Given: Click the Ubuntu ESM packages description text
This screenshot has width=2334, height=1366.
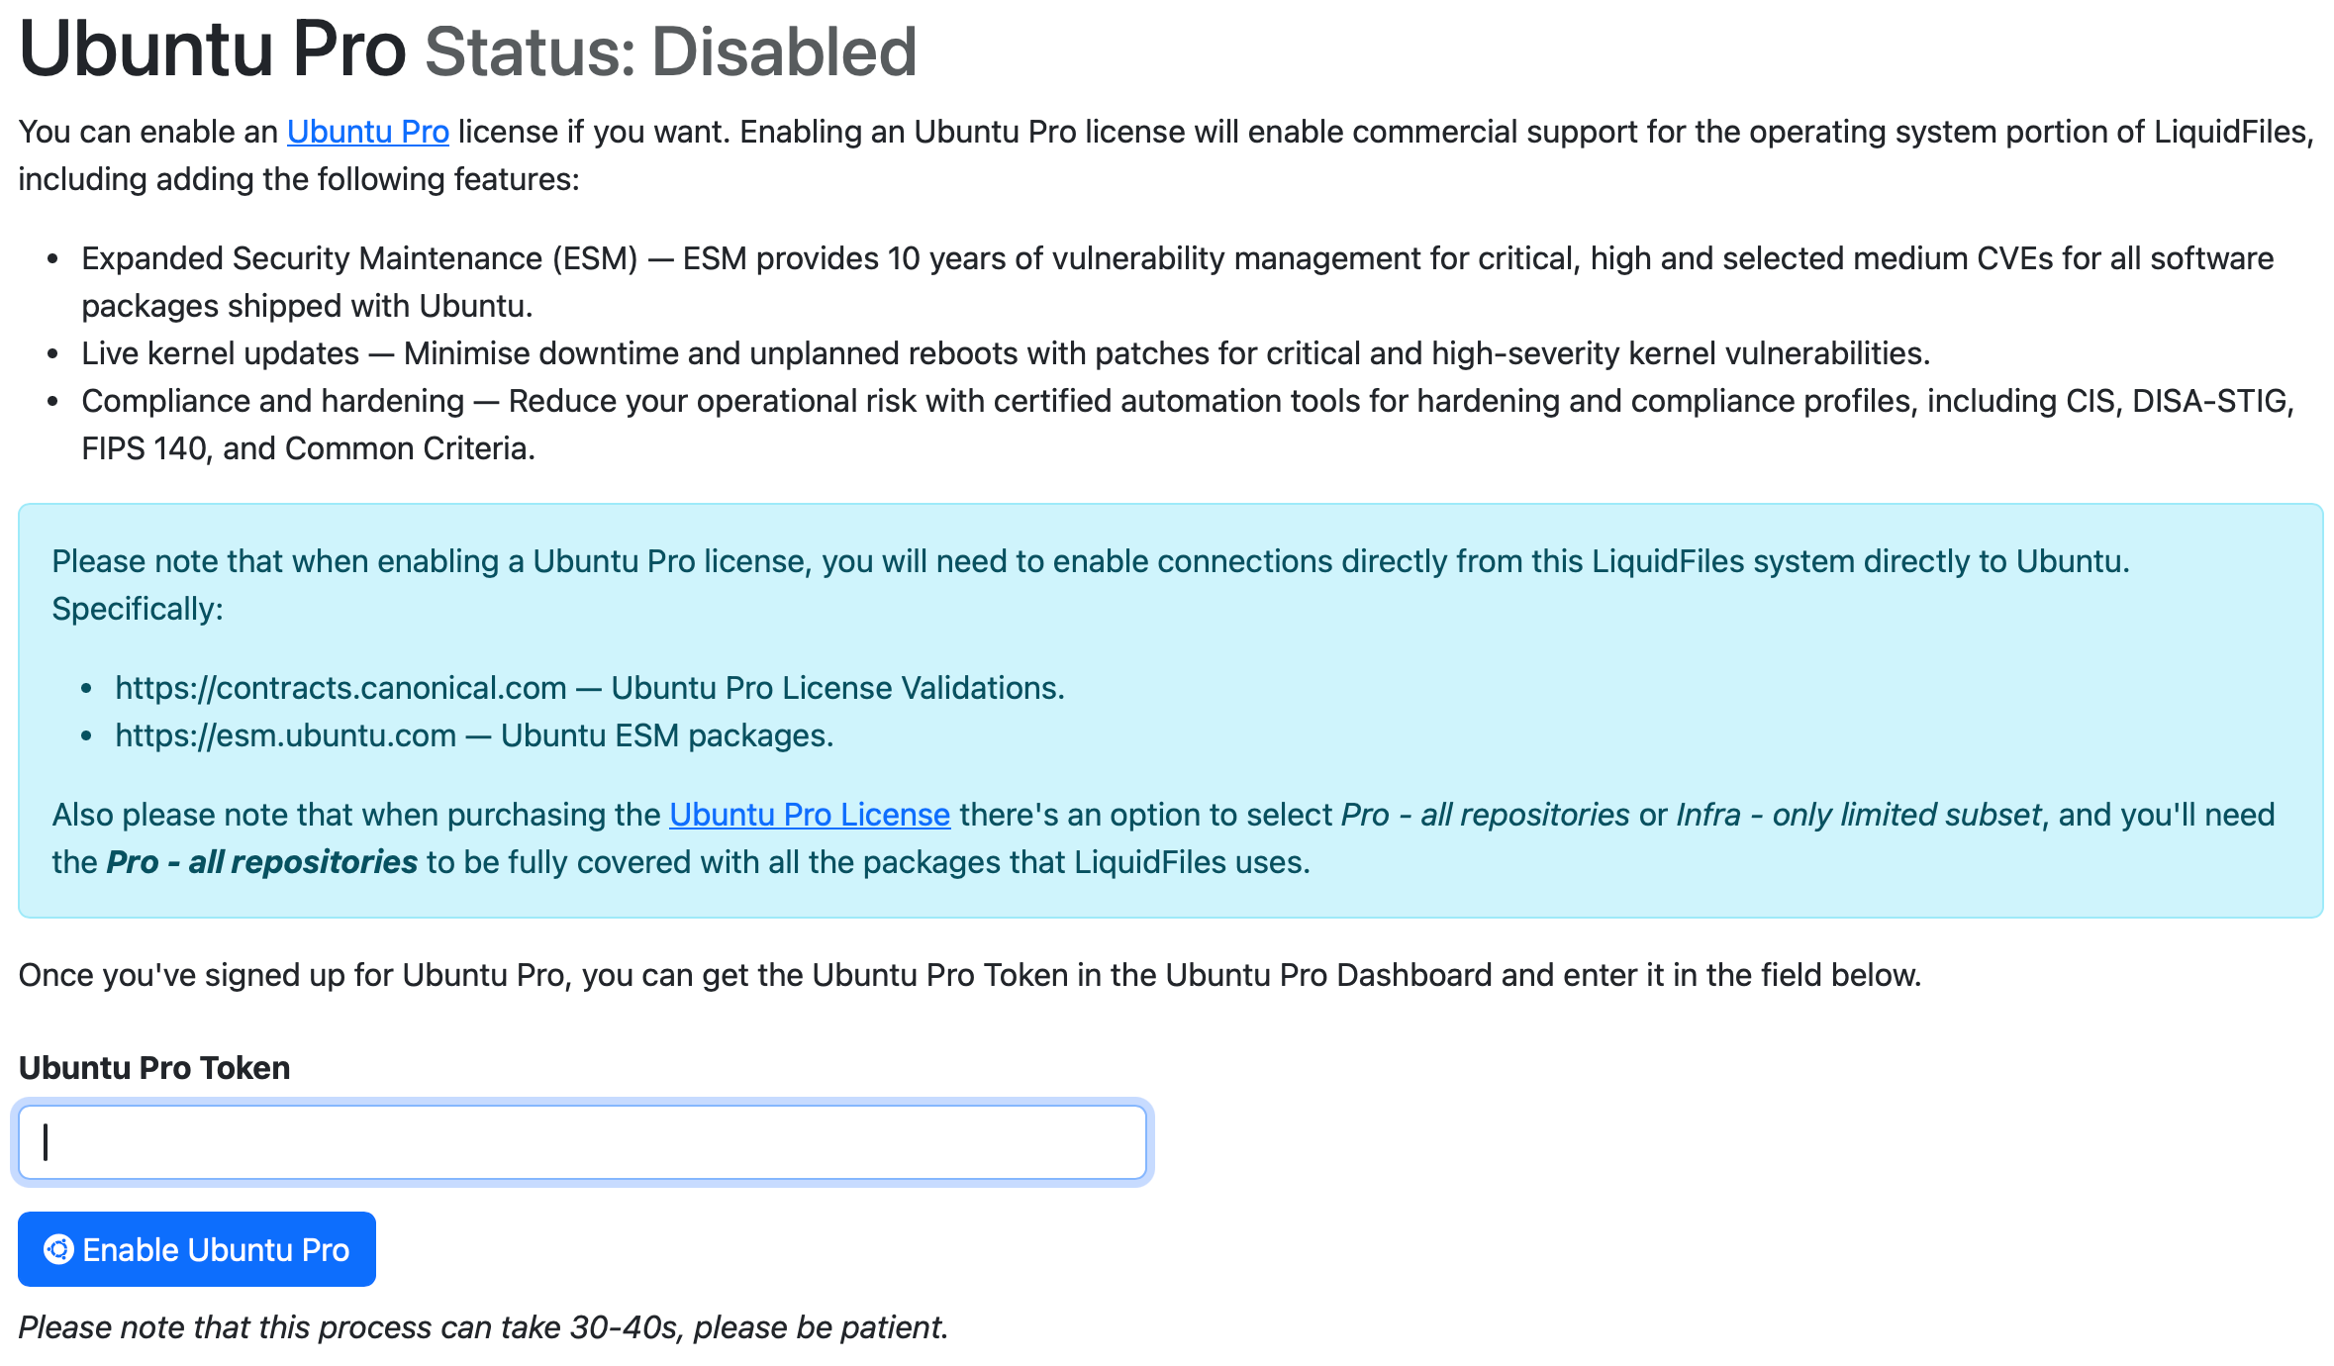Looking at the screenshot, I should pyautogui.click(x=667, y=735).
